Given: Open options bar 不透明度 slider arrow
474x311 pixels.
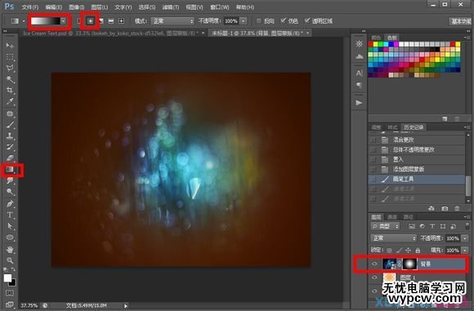Looking at the screenshot, I should (x=243, y=21).
